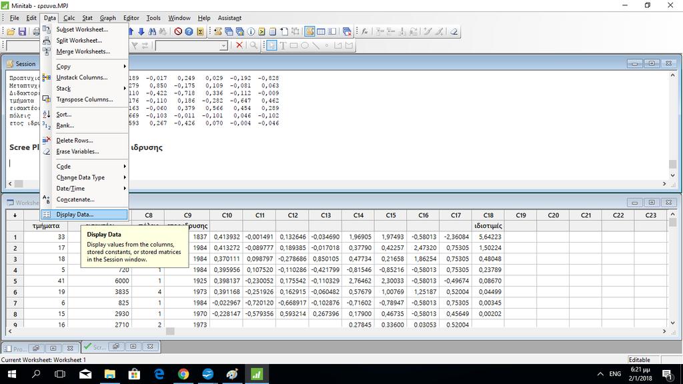Select the C10 column header

[x=227, y=215]
